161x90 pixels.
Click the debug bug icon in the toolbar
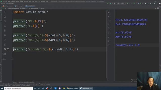pyautogui.click(x=134, y=3)
